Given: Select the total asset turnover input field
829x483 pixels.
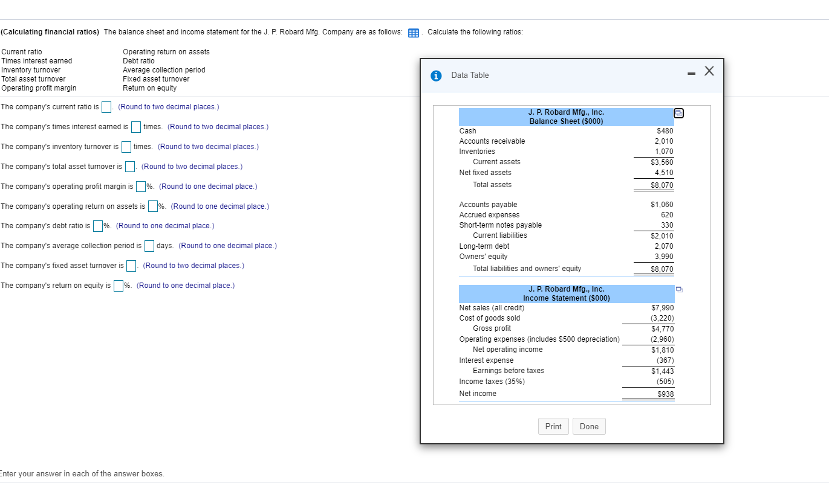Looking at the screenshot, I should [129, 167].
